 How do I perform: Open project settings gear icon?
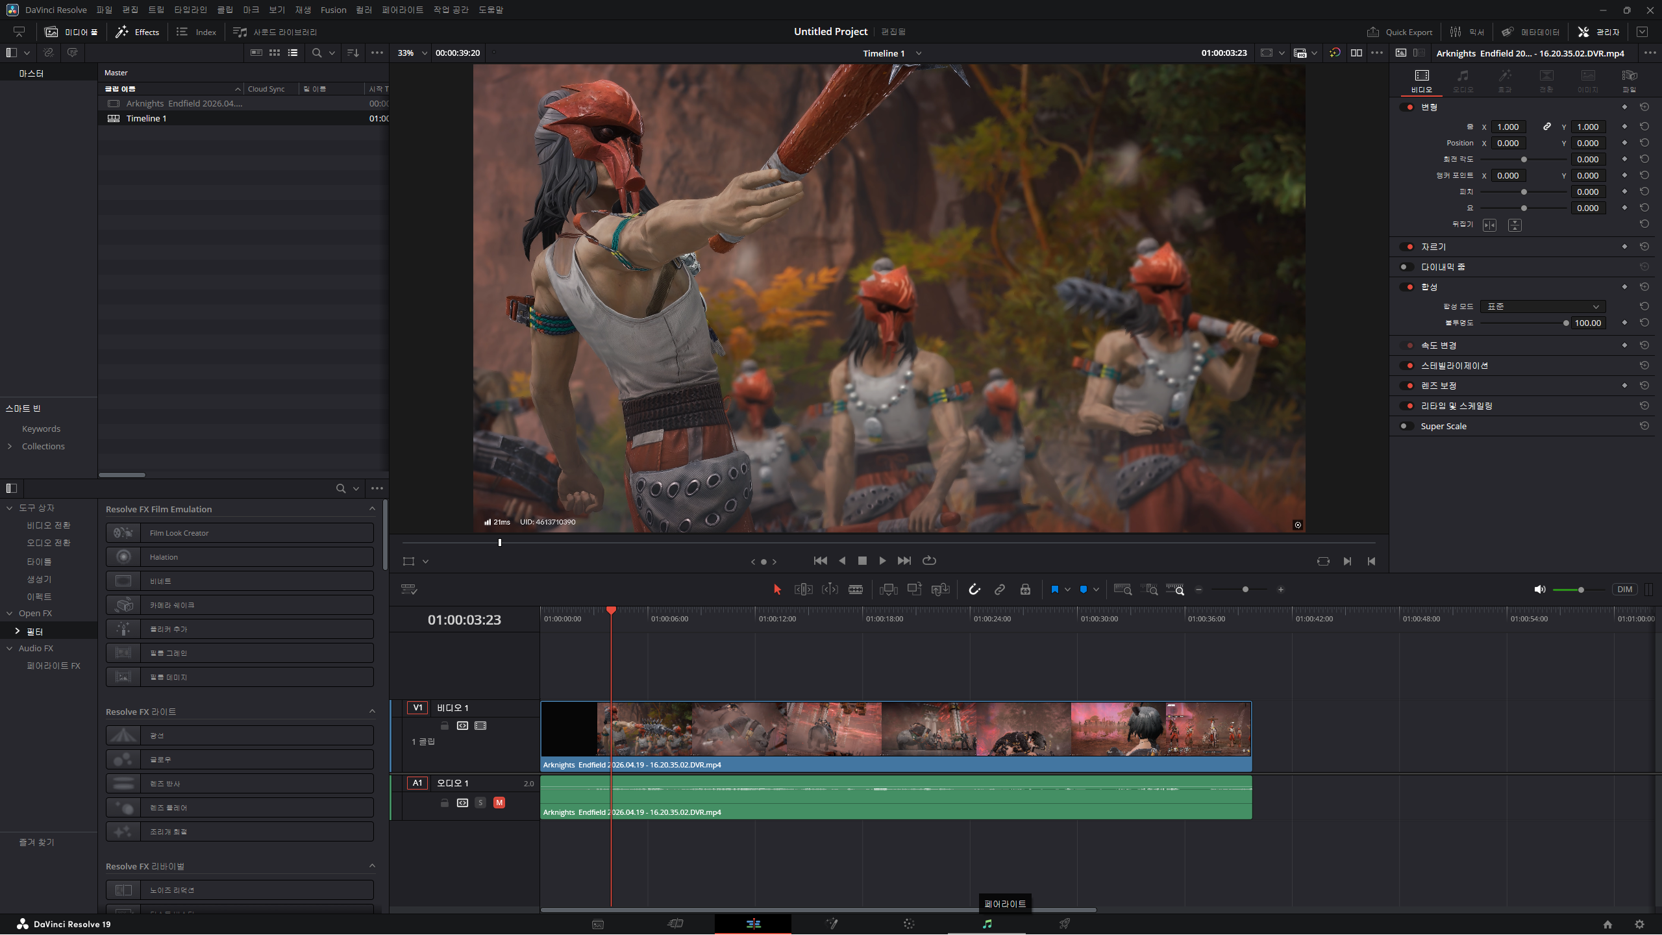(x=1639, y=924)
